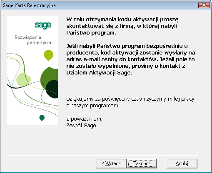Click the Zakończ button to finish
This screenshot has height=173, width=212.
tap(142, 163)
